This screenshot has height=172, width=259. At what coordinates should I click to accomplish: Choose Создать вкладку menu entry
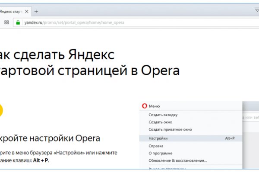pos(163,115)
